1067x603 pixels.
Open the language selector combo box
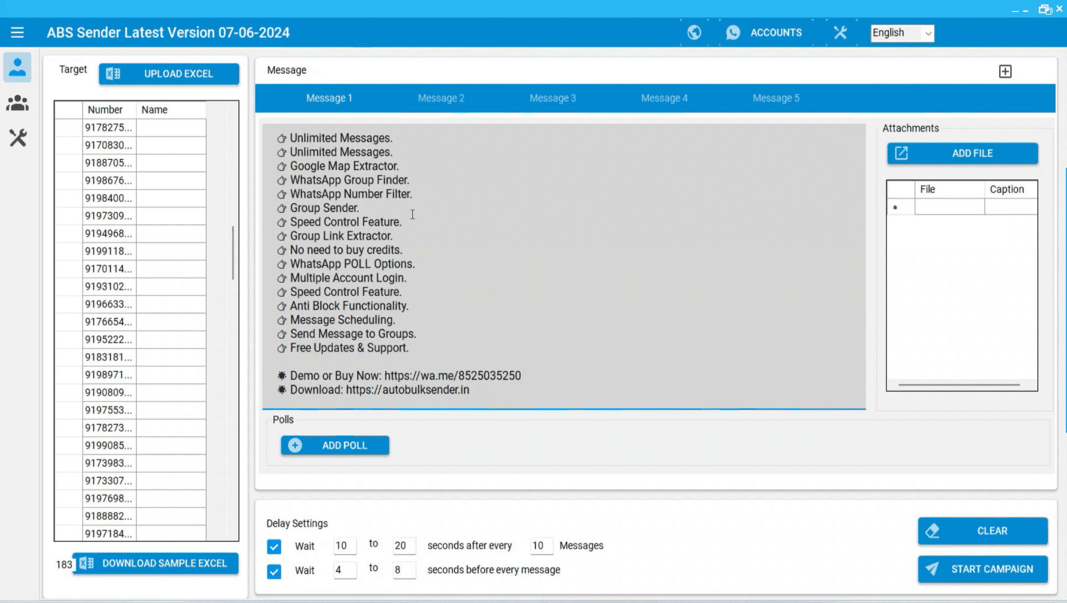(901, 32)
